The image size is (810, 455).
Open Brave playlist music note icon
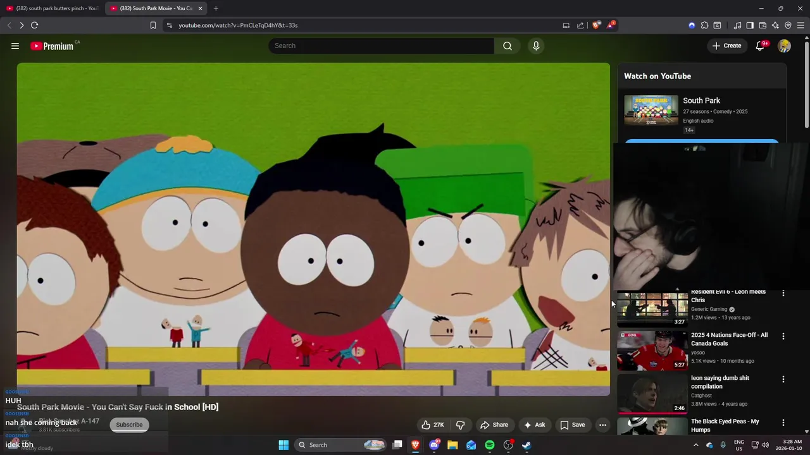(x=737, y=25)
